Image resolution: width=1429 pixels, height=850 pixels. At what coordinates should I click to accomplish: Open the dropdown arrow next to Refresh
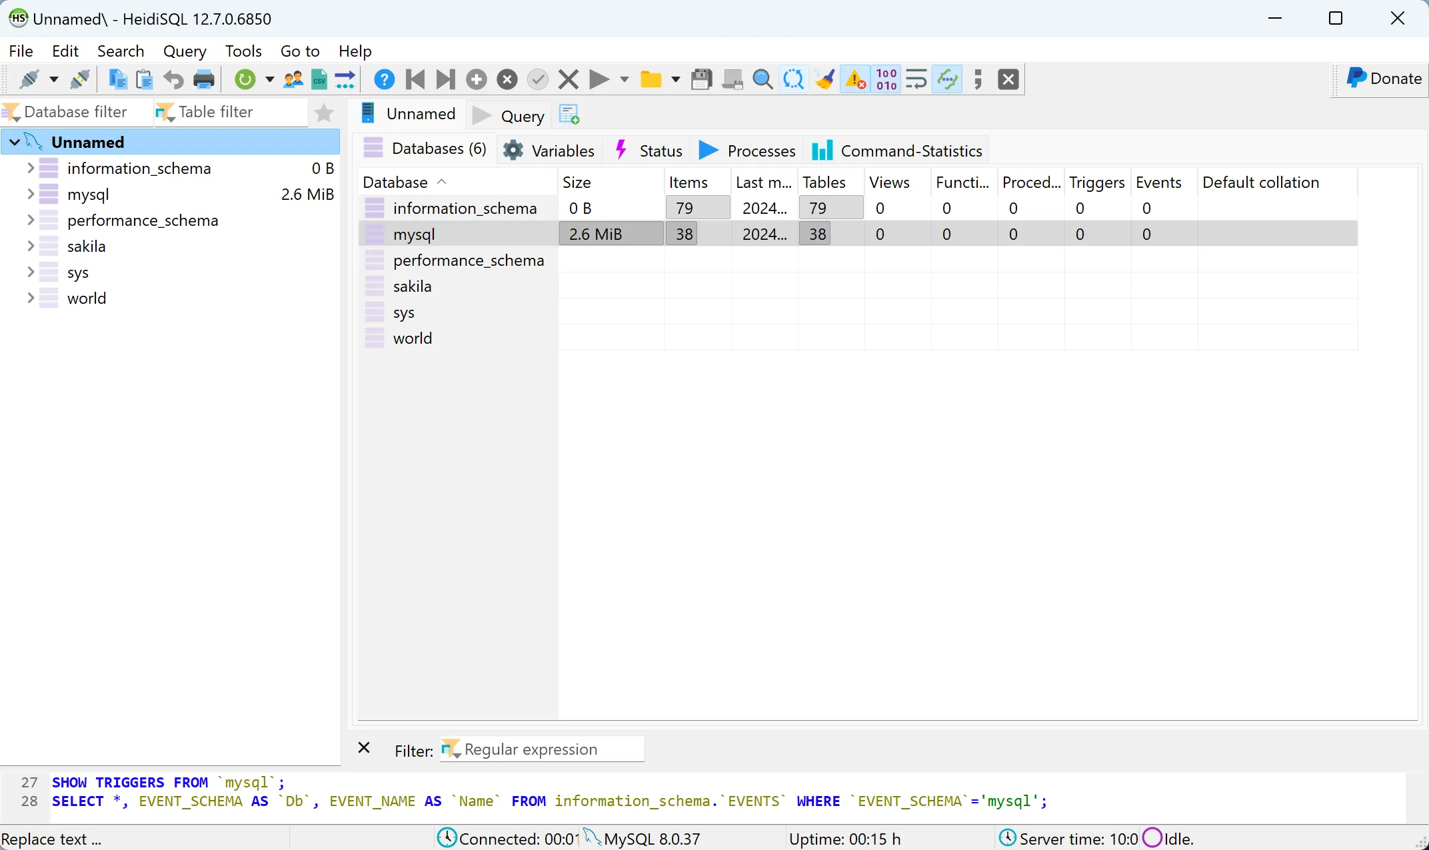(270, 80)
